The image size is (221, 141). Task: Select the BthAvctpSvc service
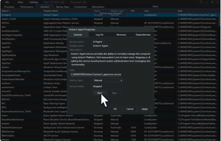pyautogui.click(x=109, y=135)
